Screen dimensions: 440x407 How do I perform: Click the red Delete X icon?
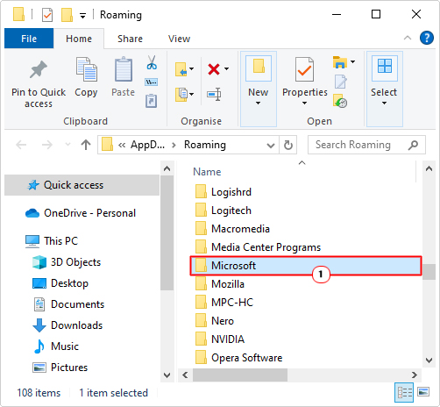click(214, 69)
